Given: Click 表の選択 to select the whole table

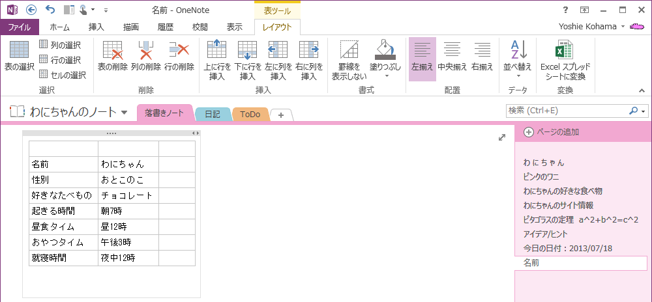Looking at the screenshot, I should tap(19, 56).
